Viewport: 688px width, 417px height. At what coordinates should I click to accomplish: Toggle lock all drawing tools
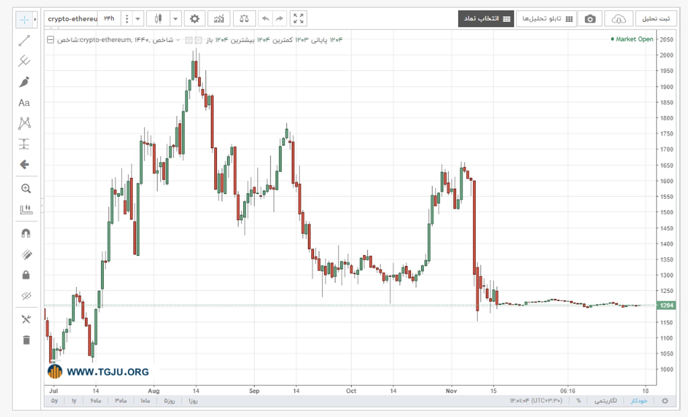pos(26,275)
